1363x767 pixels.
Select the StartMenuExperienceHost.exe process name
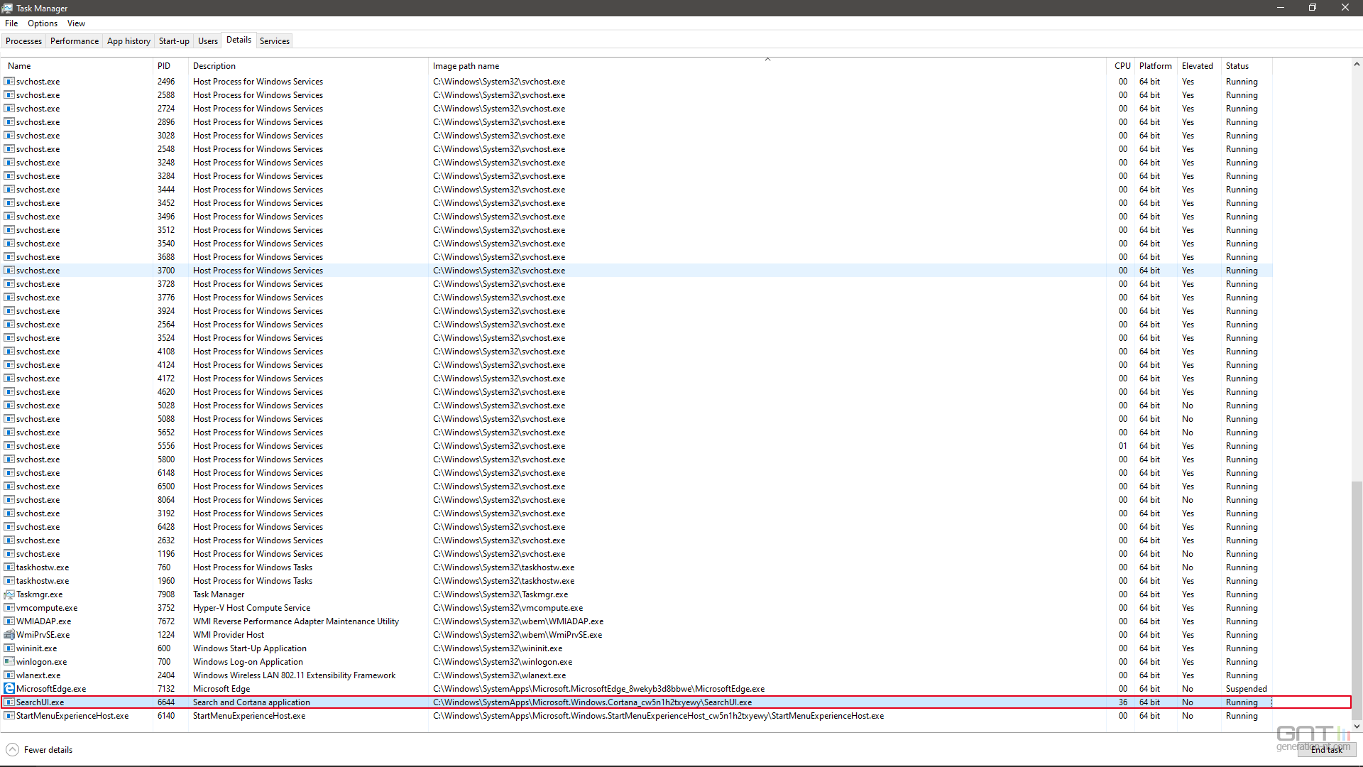(72, 716)
